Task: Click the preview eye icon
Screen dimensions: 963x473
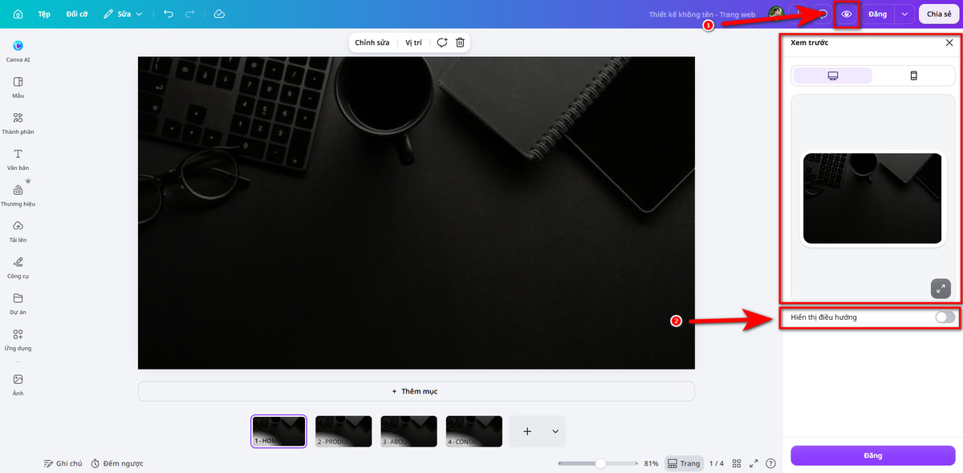Action: coord(847,14)
